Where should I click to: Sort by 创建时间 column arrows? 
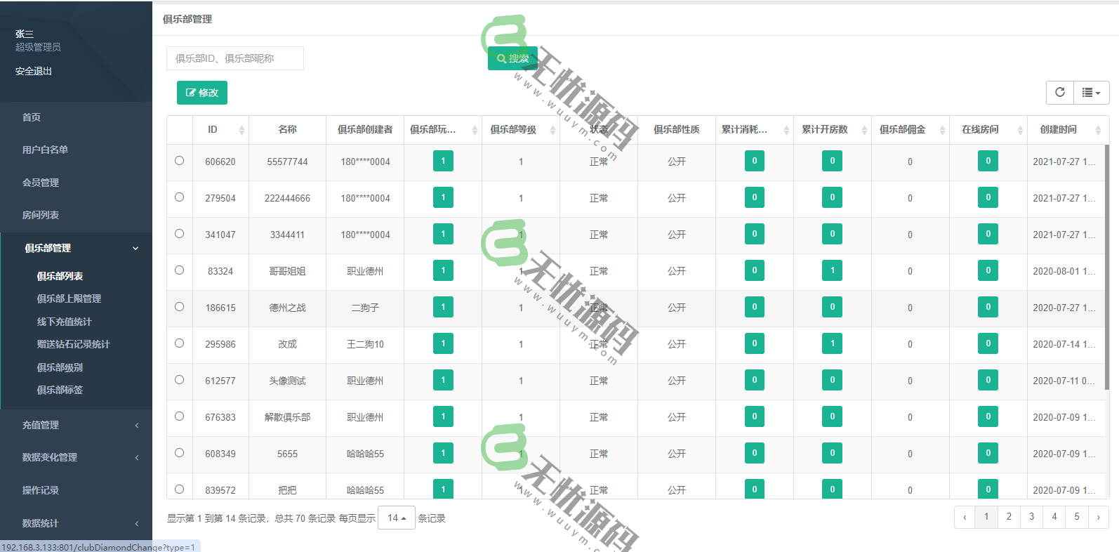[1098, 130]
